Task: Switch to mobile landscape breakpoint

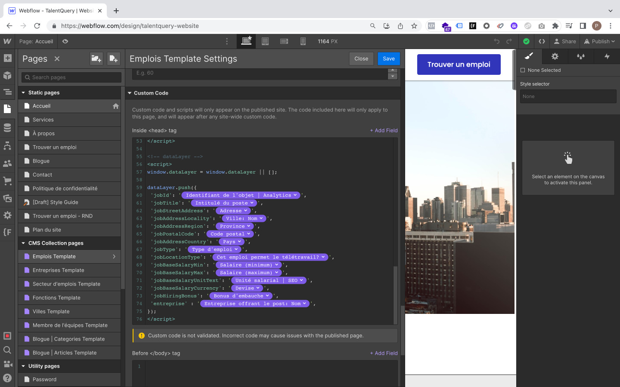Action: (x=284, y=41)
